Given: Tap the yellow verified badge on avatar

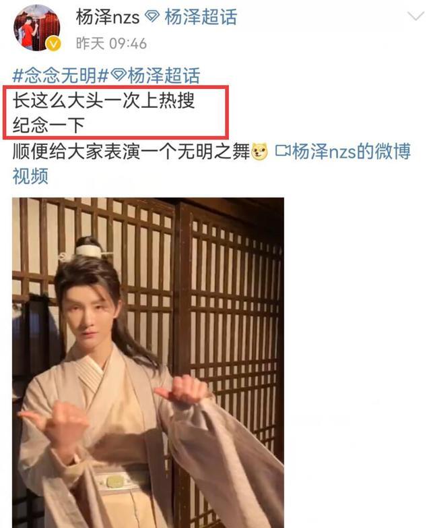Looking at the screenshot, I should (x=53, y=44).
